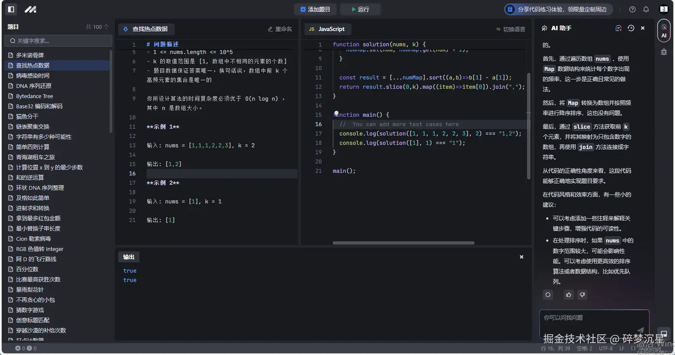Open the 拿到最多红包金额 problem
The height and width of the screenshot is (355, 675).
tap(57, 218)
